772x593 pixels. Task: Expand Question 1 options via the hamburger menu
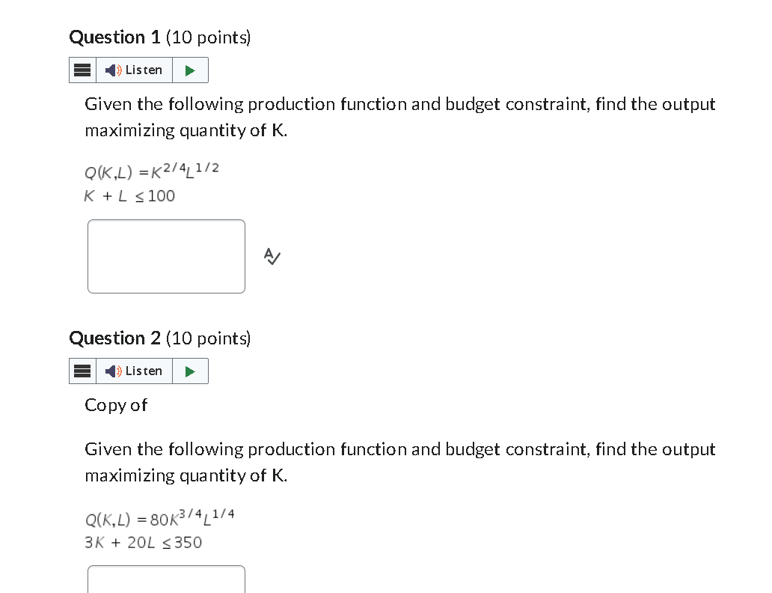(82, 70)
